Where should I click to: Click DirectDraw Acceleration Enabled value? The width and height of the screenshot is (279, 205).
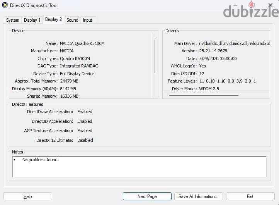[x=85, y=112]
